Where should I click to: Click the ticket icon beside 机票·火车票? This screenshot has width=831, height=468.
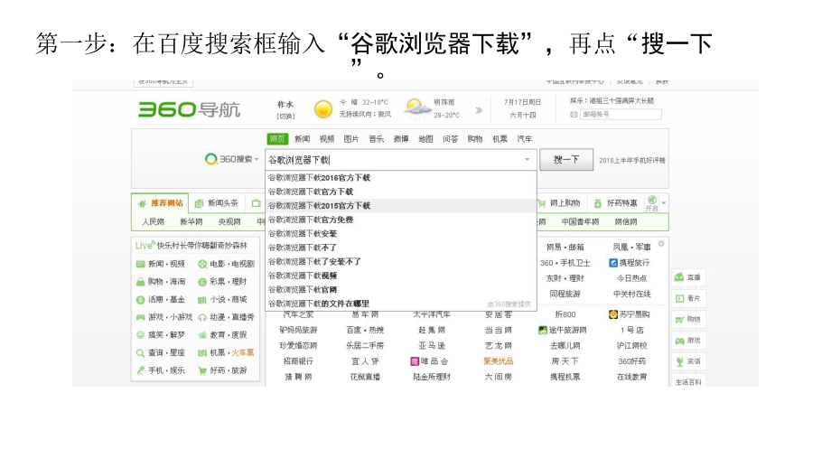tap(202, 353)
